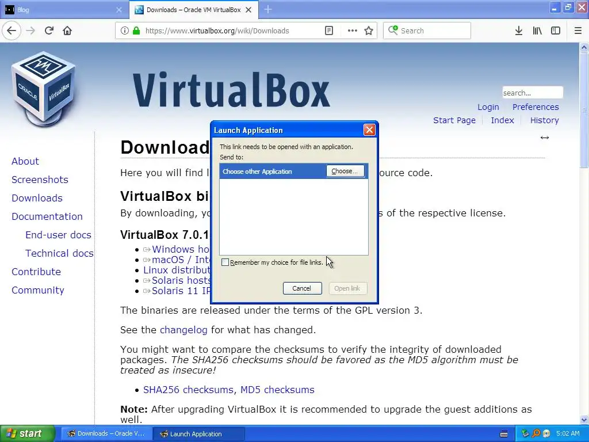Image resolution: width=589 pixels, height=442 pixels.
Task: Click the browser forward arrow
Action: coord(31,31)
